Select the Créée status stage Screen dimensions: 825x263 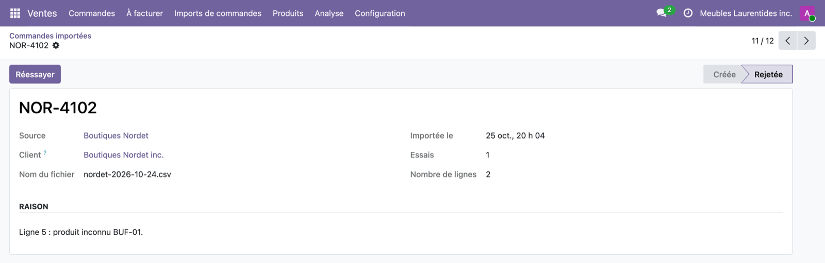(x=724, y=74)
